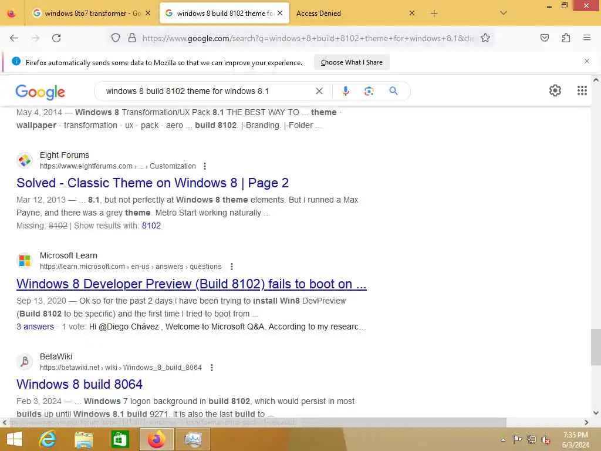This screenshot has width=601, height=451.
Task: Open the Windows Store taskbar icon
Action: coord(120,439)
